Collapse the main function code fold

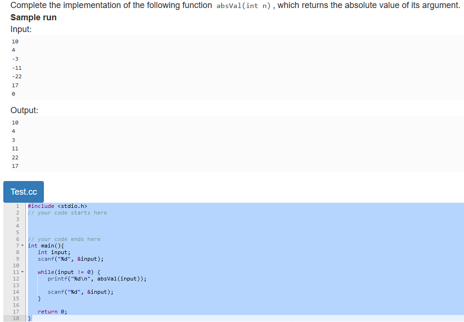[x=22, y=245]
